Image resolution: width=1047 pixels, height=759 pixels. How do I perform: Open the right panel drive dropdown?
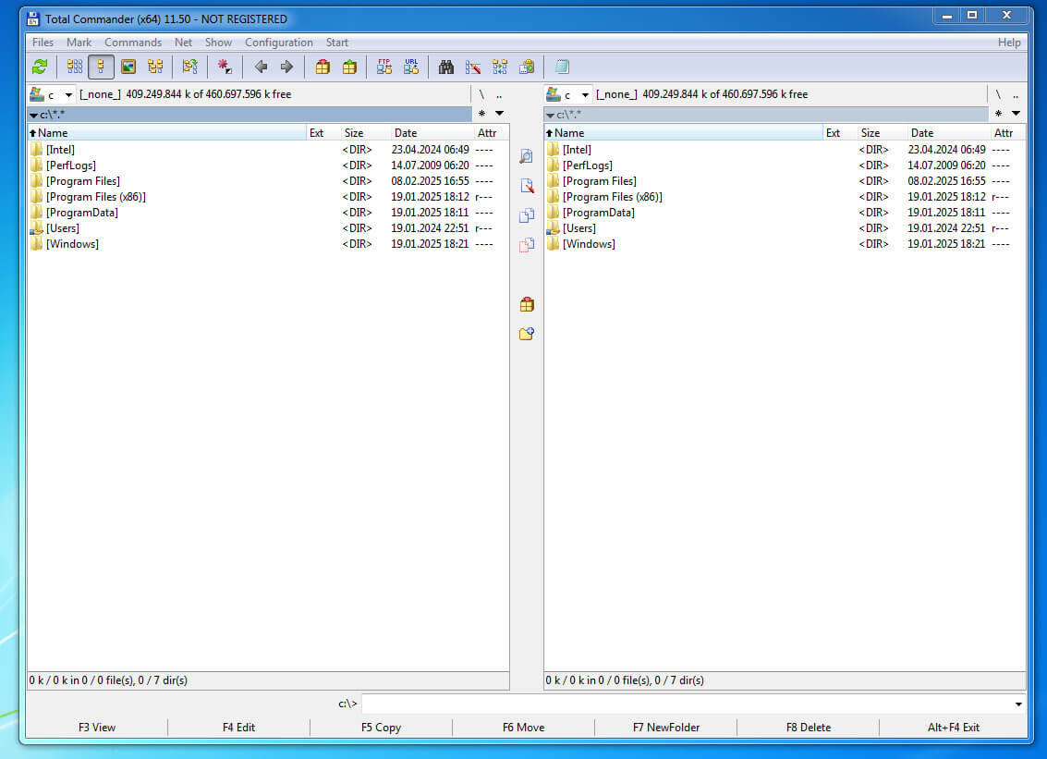pos(585,95)
